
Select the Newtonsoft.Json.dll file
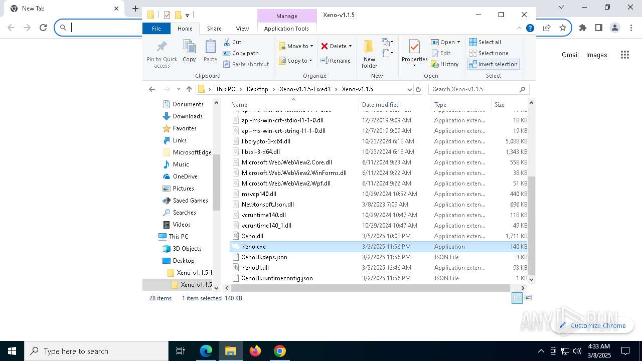268,205
